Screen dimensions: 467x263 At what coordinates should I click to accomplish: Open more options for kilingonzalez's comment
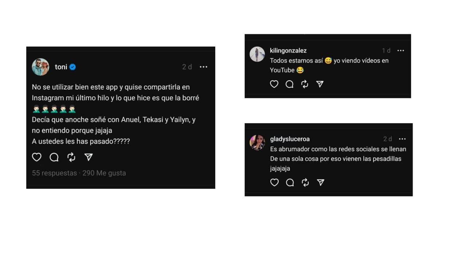[401, 51]
